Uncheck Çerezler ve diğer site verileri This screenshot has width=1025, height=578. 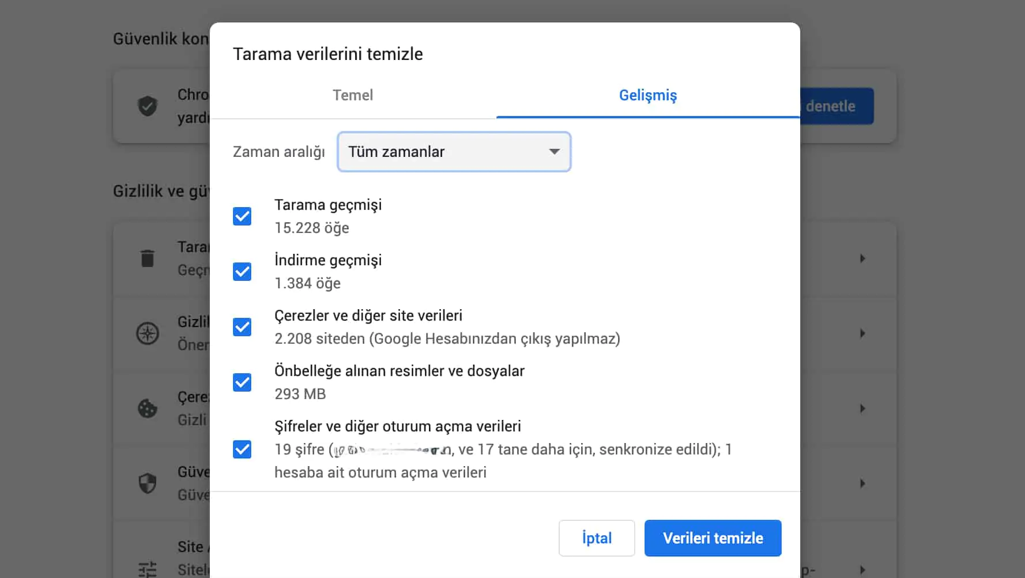pyautogui.click(x=242, y=326)
